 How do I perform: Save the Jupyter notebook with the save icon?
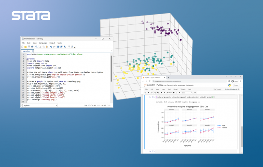coord(145,93)
